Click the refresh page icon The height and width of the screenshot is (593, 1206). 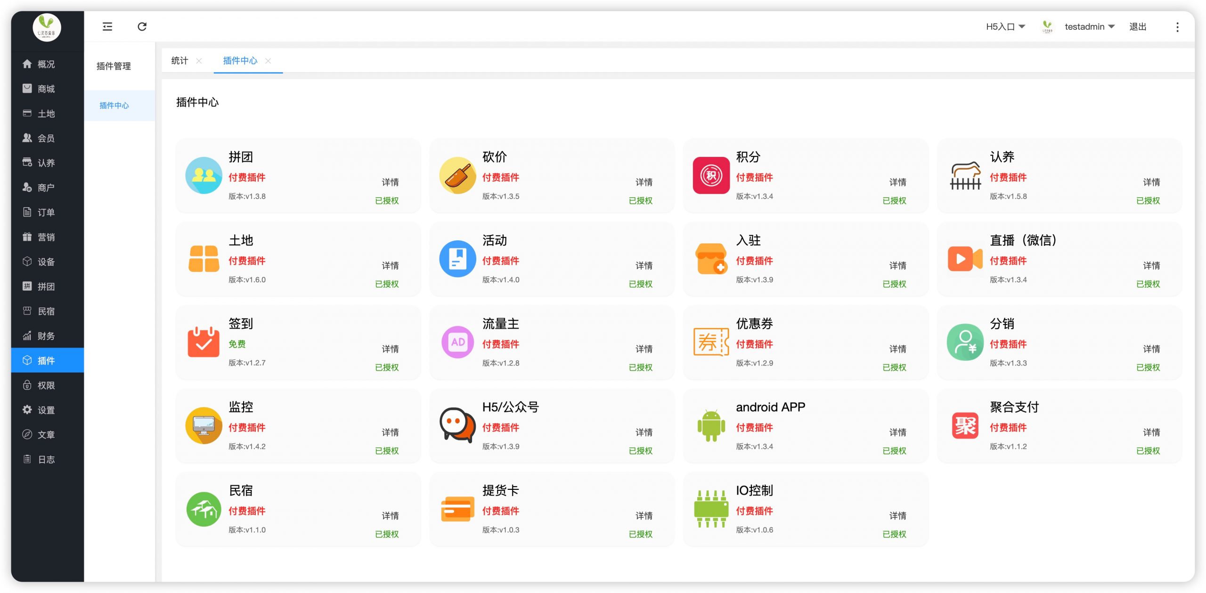click(x=142, y=26)
